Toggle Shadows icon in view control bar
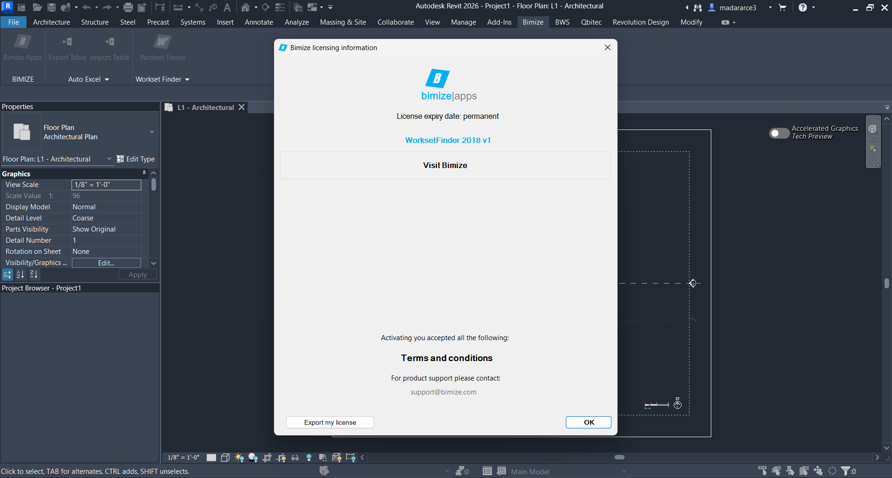Viewport: 892px width, 478px height. pos(253,458)
